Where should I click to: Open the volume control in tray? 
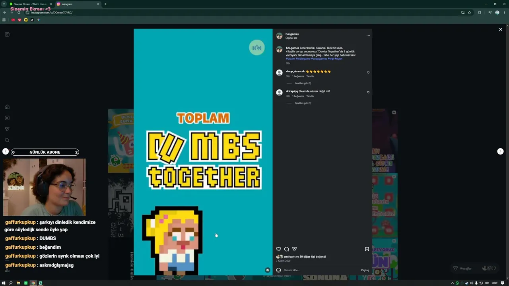tap(471, 283)
